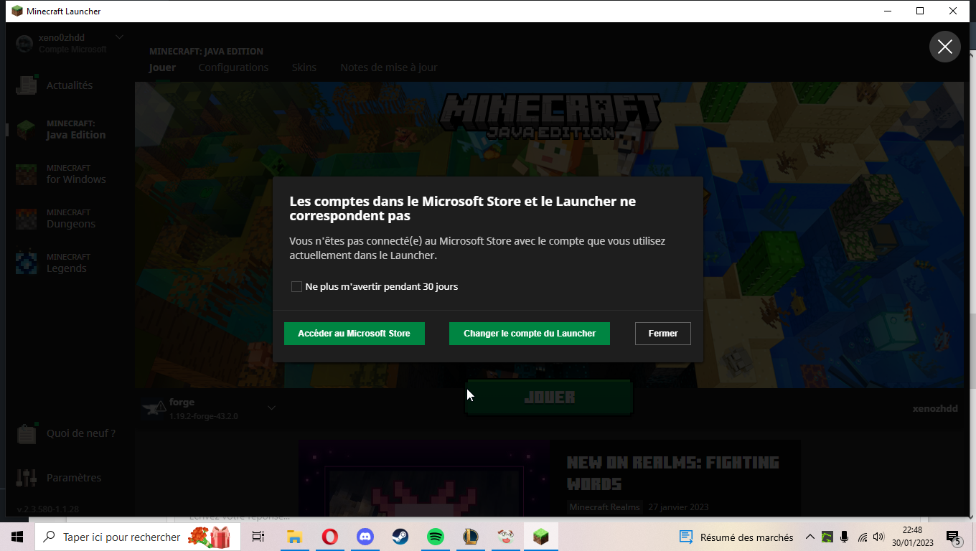Switch to the Skins tab
This screenshot has height=551, width=976.
pos(304,67)
